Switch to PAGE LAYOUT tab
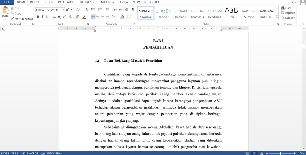Screen dimensions: 306x155 [67, 2]
